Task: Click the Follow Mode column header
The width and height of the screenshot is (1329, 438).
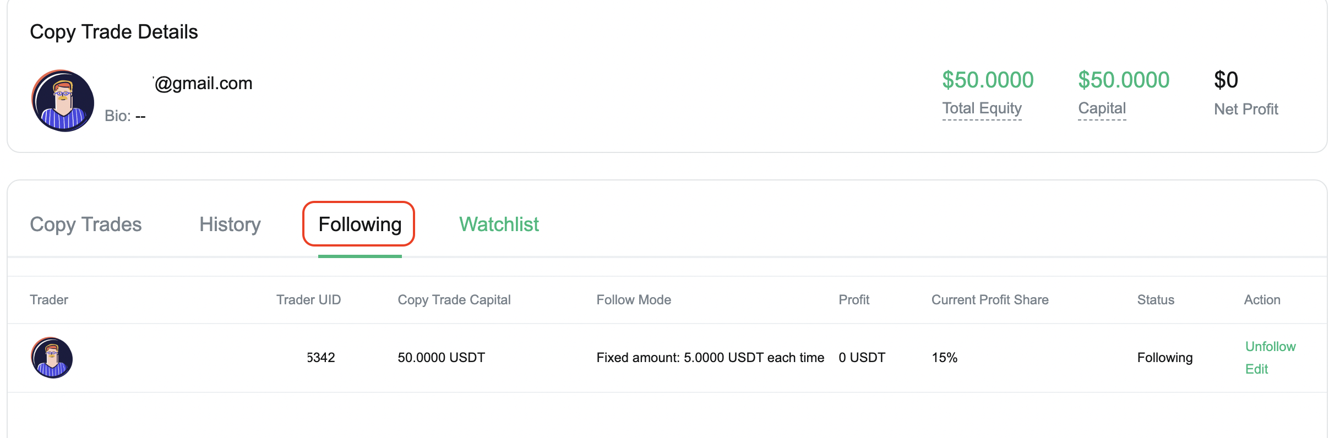Action: [634, 300]
